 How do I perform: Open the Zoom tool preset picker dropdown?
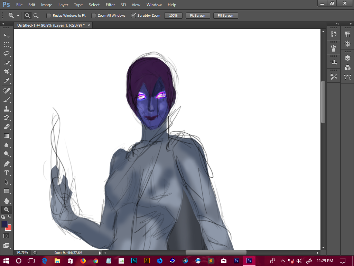(x=18, y=16)
